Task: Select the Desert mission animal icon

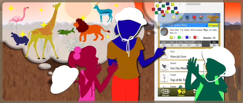Action: [x=163, y=66]
